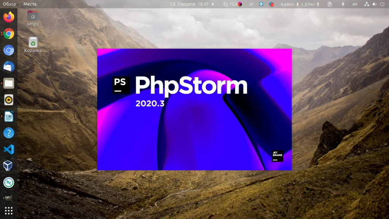
Task: Click the JetBrains Toolbox tray icon
Action: [x=240, y=4]
